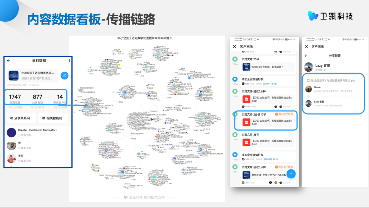The image size is (369, 208).
Task: Tap the back arrow beside 资料数据
Action: (x=9, y=61)
